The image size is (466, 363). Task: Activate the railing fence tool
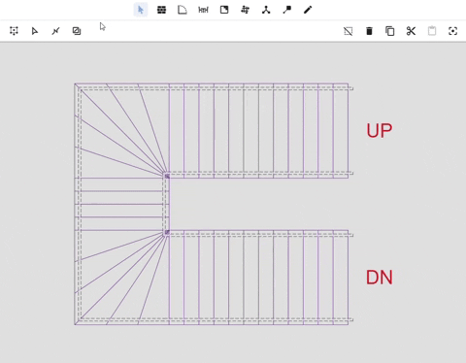(203, 10)
